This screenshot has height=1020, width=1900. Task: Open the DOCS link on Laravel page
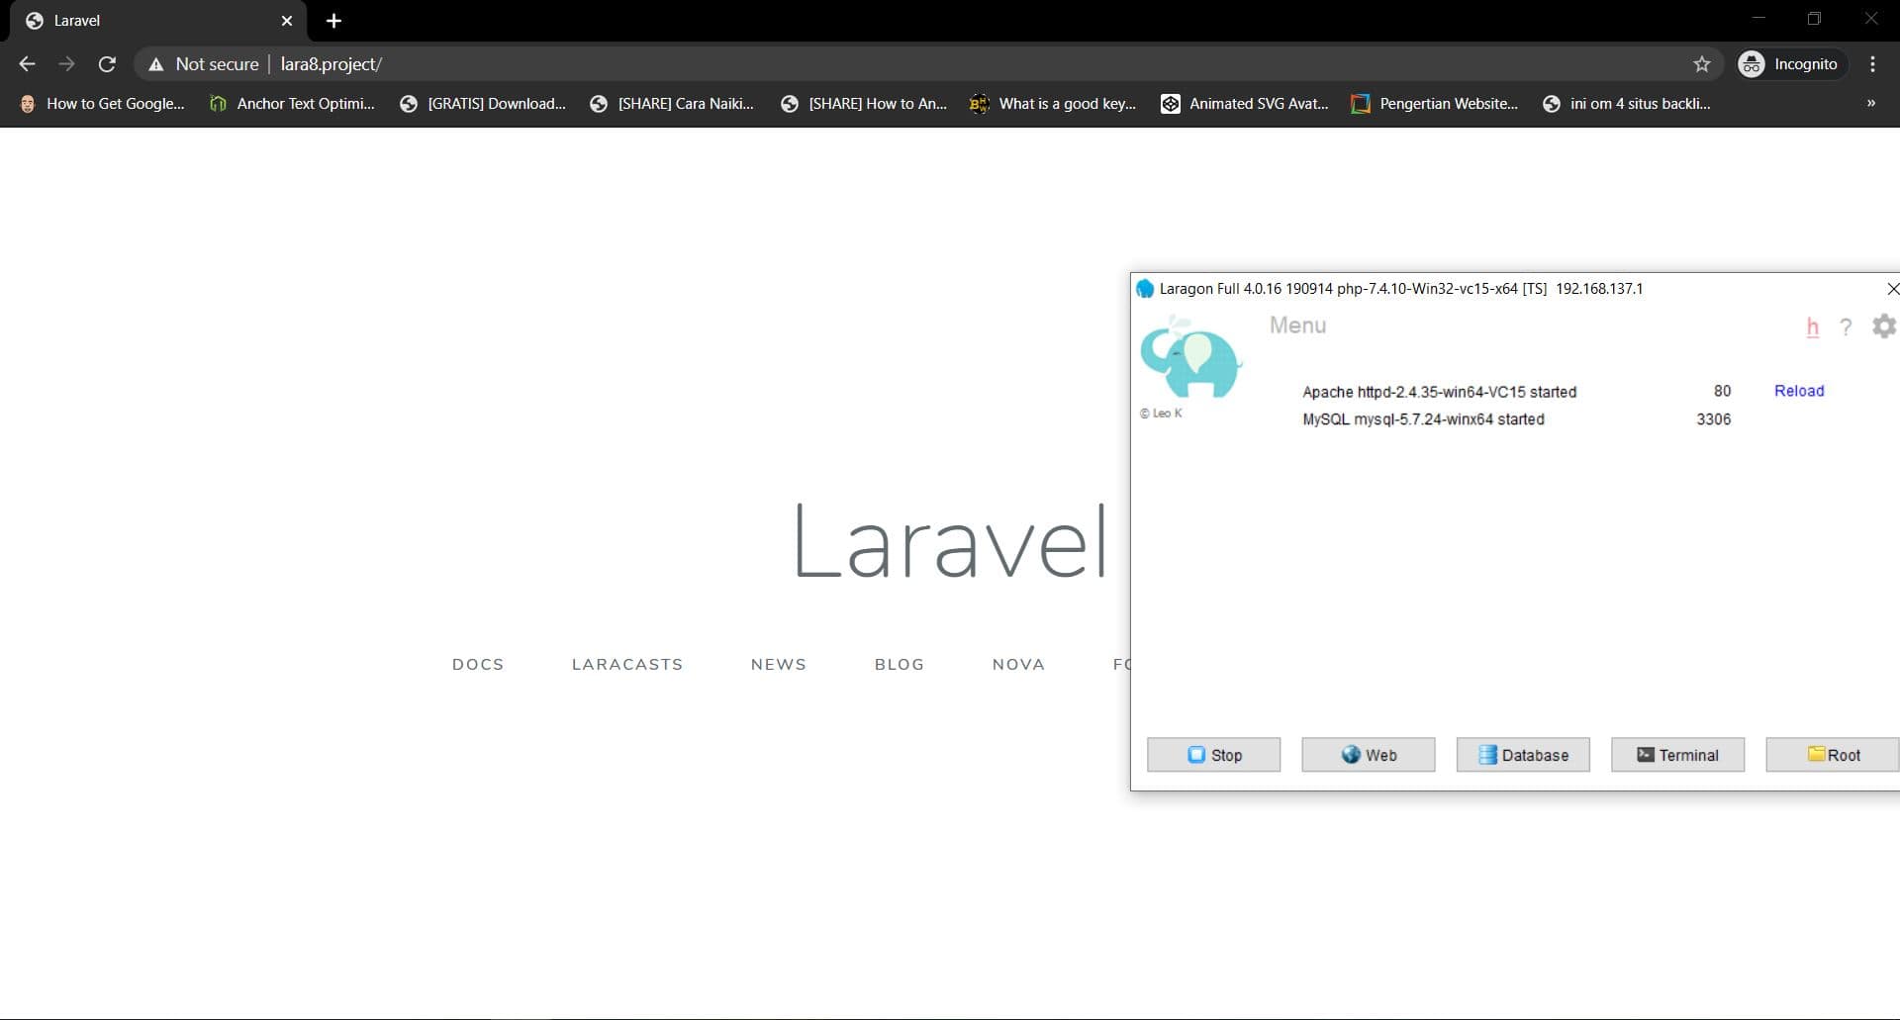coord(478,664)
